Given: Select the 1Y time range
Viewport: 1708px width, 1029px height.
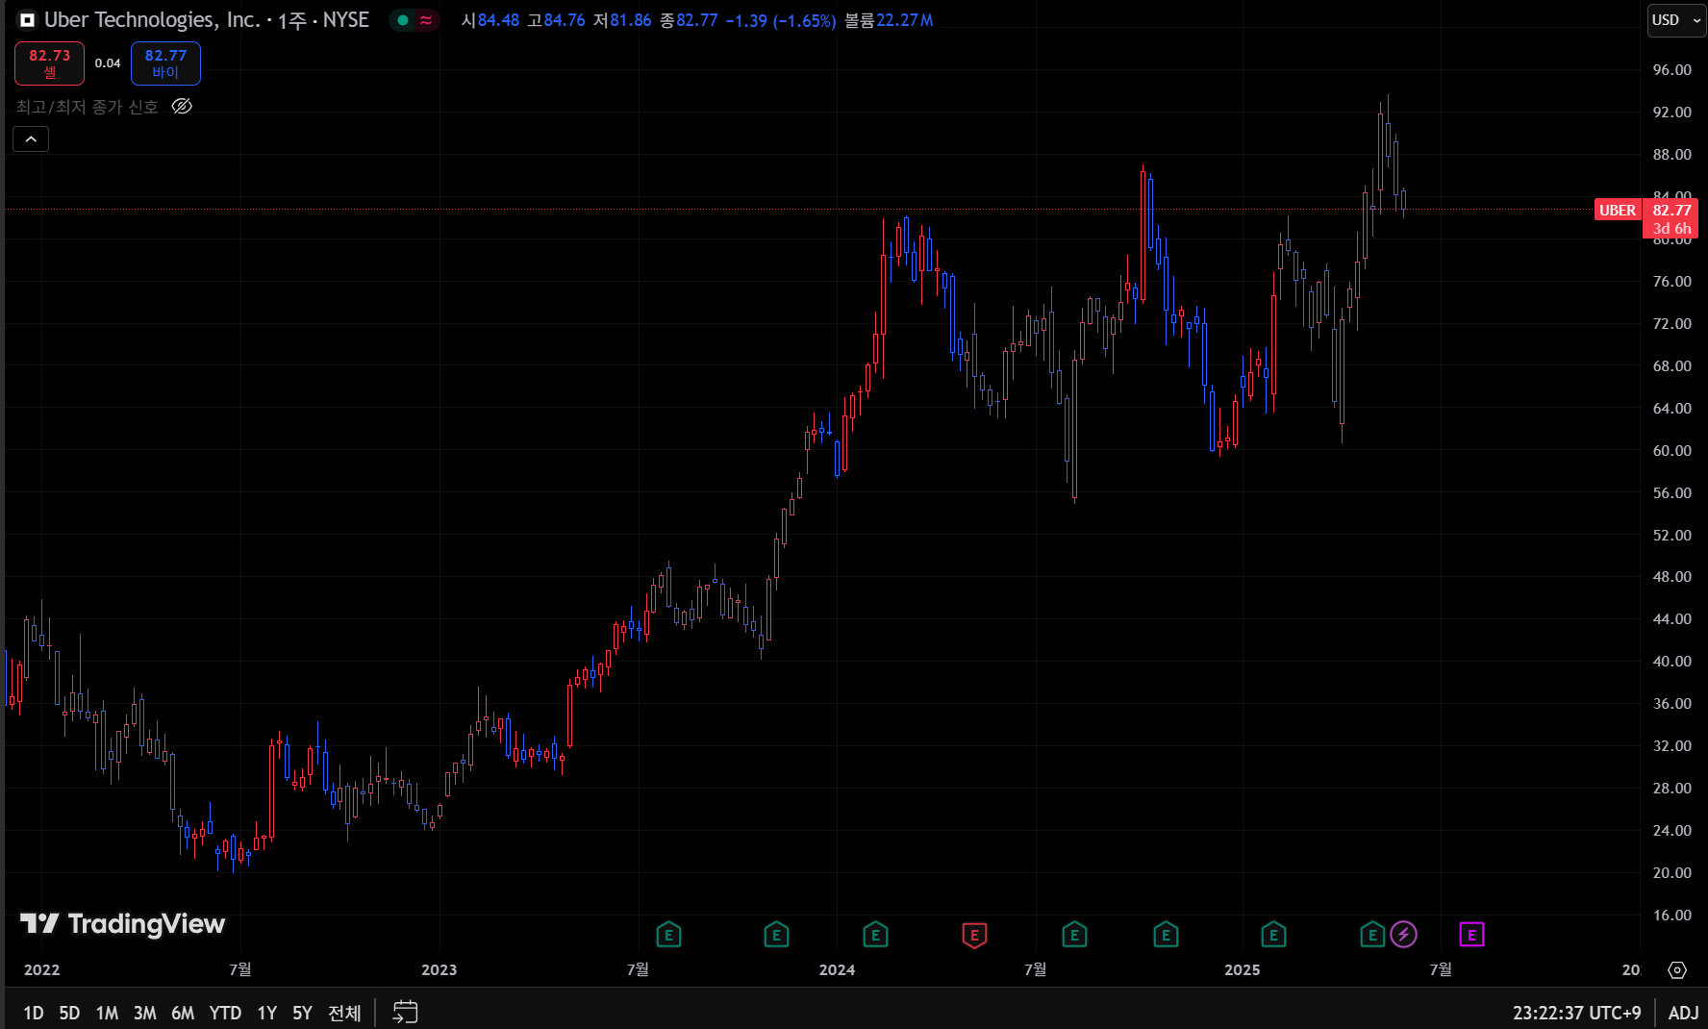Looking at the screenshot, I should (267, 1013).
